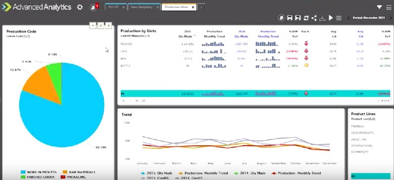Select the BAG row label
394x180 pixels.
pos(123,58)
